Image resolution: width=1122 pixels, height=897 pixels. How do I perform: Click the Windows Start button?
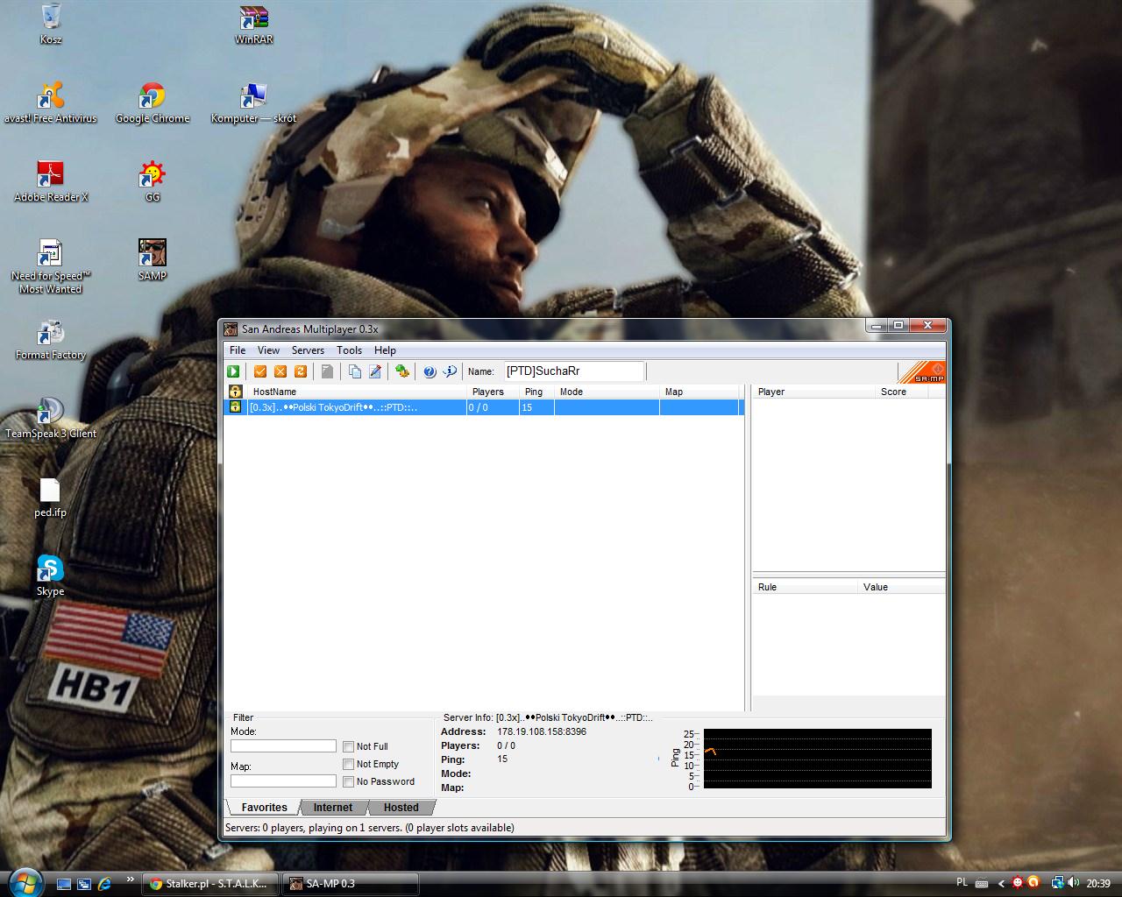coord(24,882)
